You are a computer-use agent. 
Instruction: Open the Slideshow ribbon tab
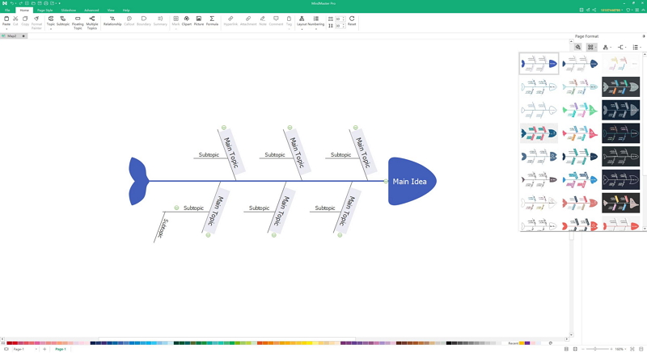click(68, 10)
